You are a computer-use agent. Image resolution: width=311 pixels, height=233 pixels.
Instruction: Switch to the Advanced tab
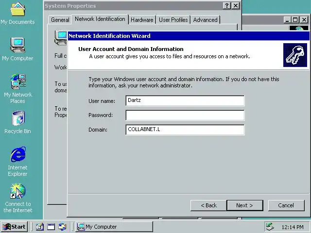pyautogui.click(x=205, y=20)
